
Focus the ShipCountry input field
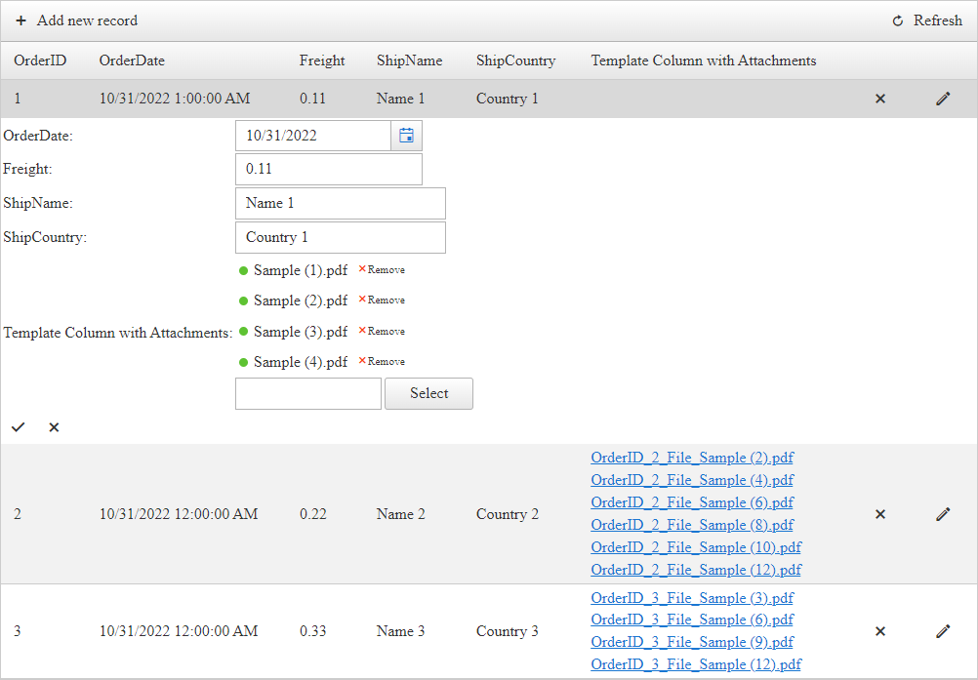(x=341, y=237)
